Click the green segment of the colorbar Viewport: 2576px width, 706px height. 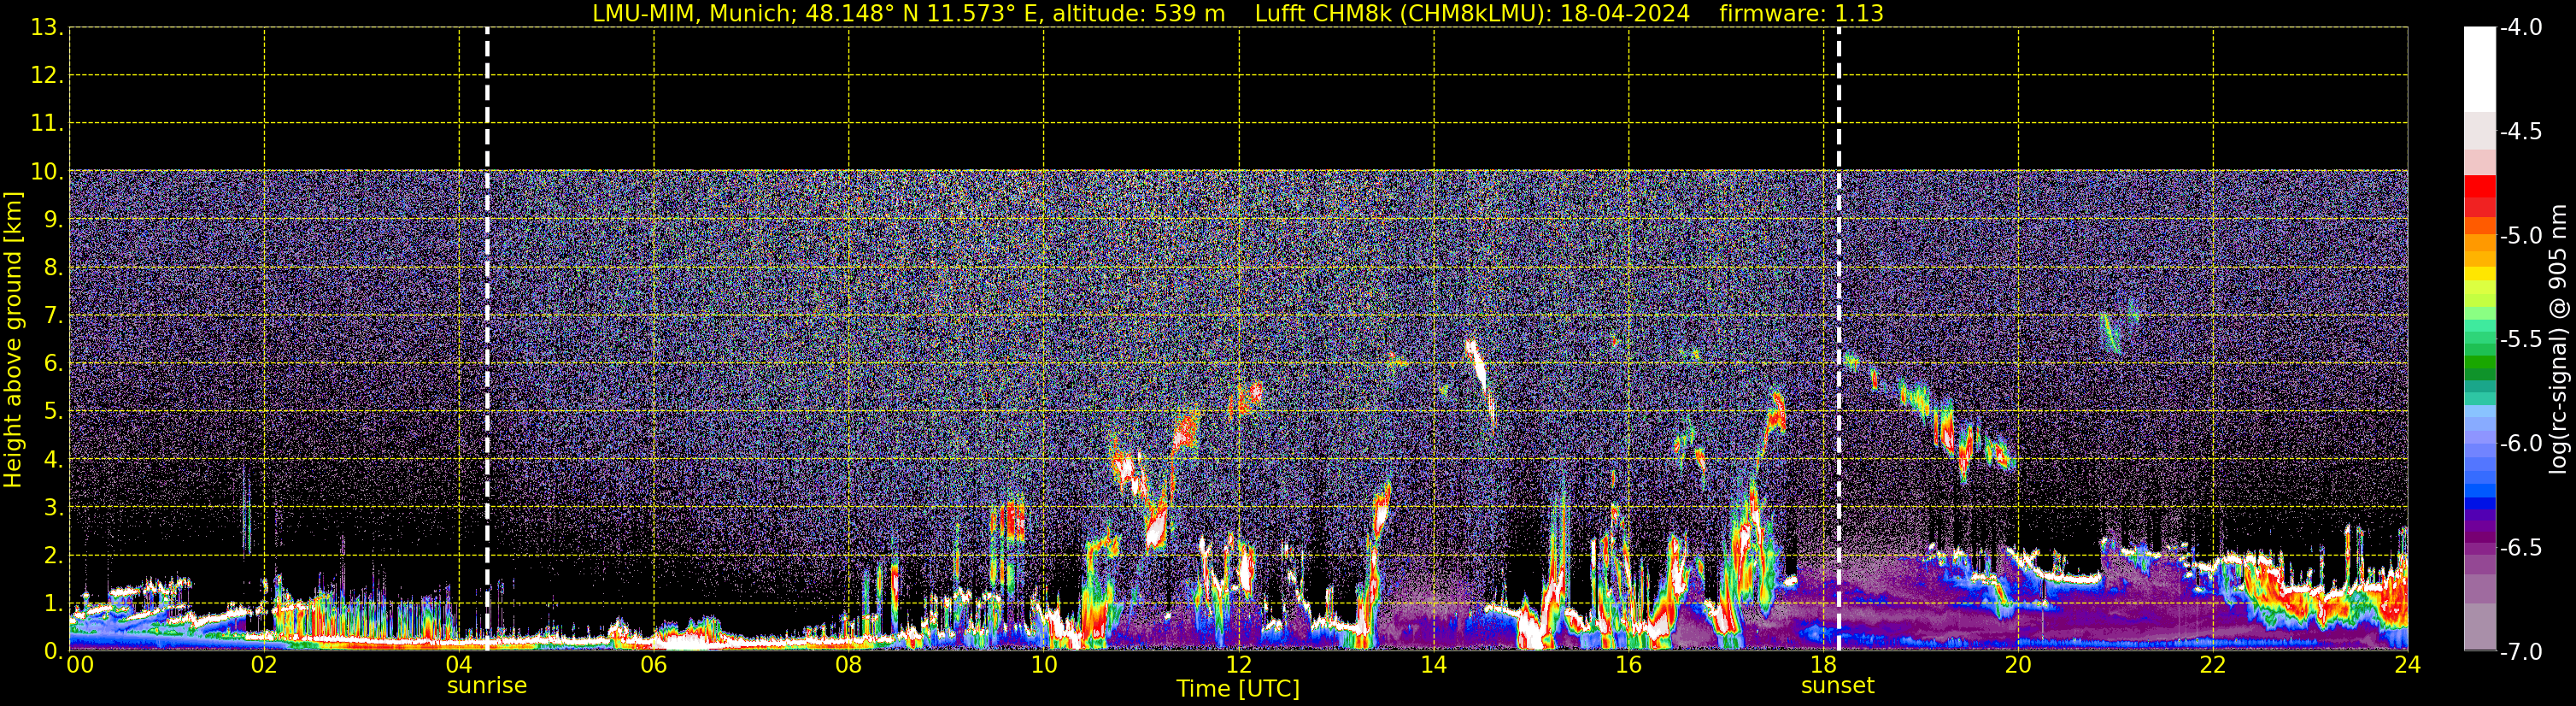(x=2480, y=362)
